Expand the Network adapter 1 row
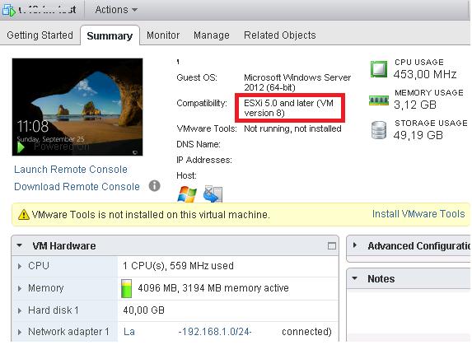 tap(20, 332)
